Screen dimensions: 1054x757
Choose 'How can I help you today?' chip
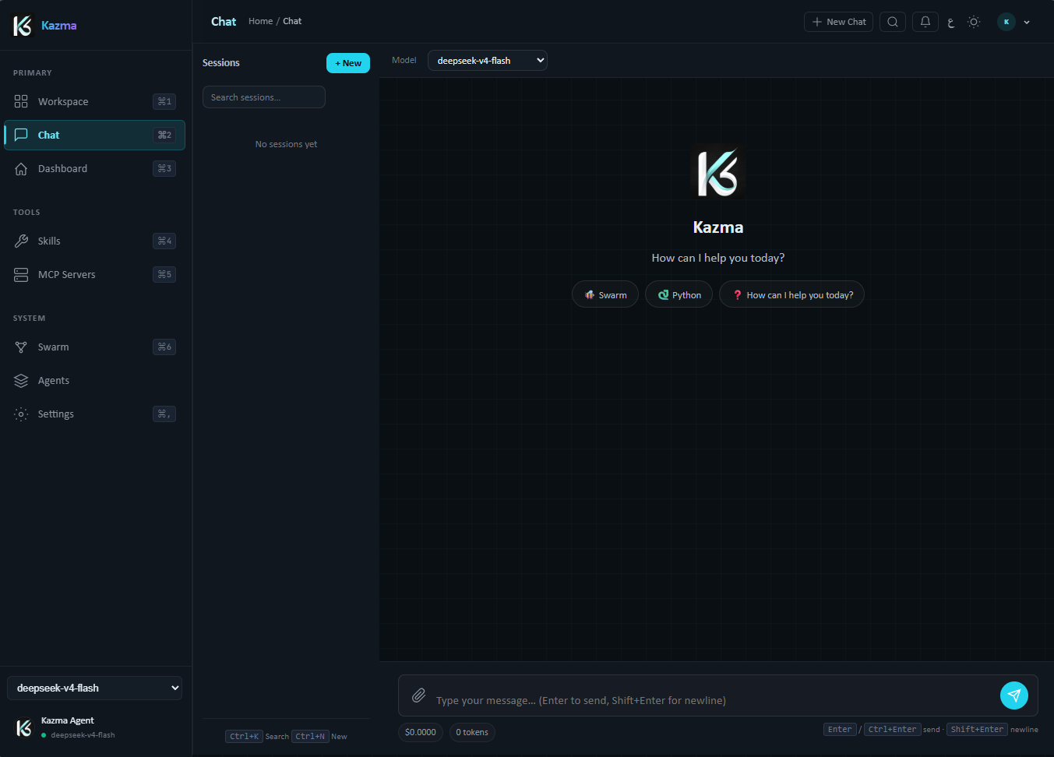(791, 294)
